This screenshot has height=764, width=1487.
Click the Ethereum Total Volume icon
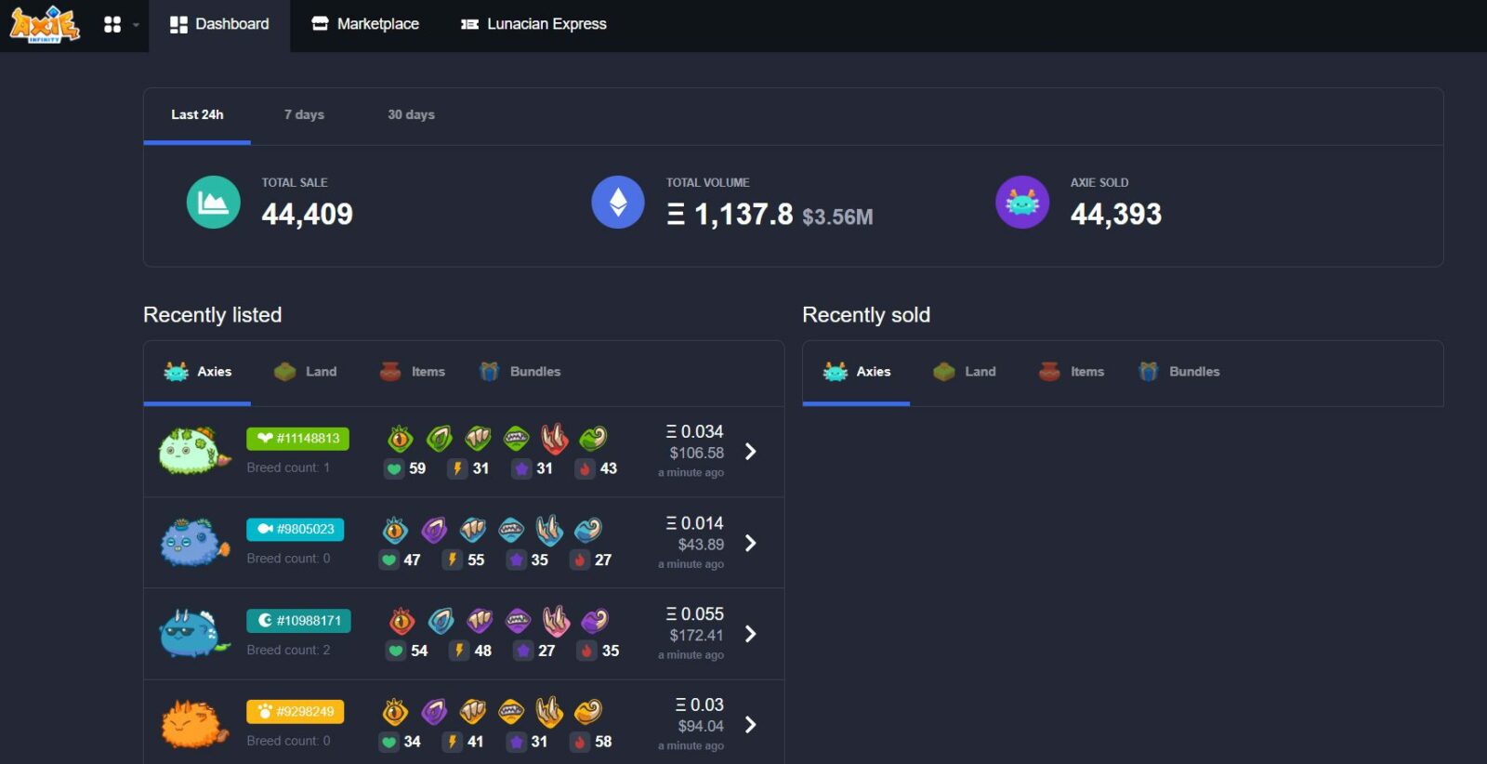[x=618, y=202]
